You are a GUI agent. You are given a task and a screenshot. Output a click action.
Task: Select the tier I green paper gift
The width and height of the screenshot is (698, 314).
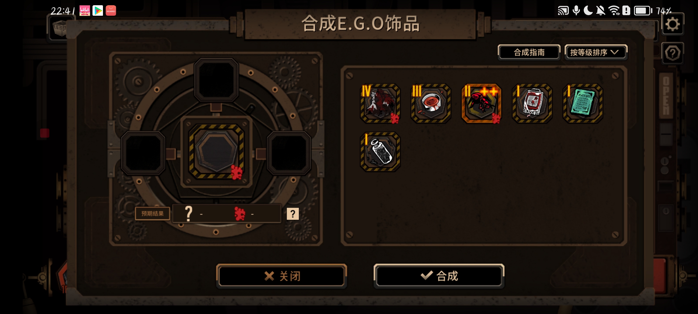click(583, 103)
